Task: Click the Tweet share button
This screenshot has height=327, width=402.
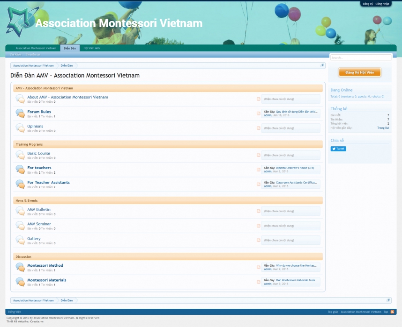Action: tap(338, 149)
